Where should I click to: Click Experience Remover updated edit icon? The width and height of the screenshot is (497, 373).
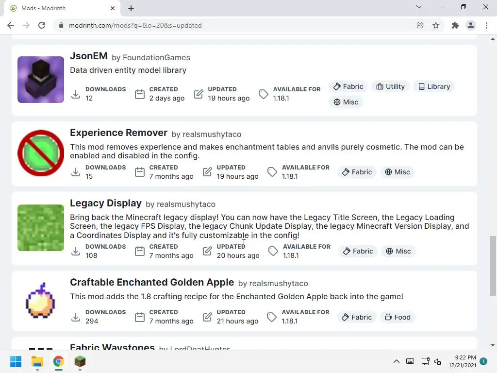pyautogui.click(x=207, y=172)
